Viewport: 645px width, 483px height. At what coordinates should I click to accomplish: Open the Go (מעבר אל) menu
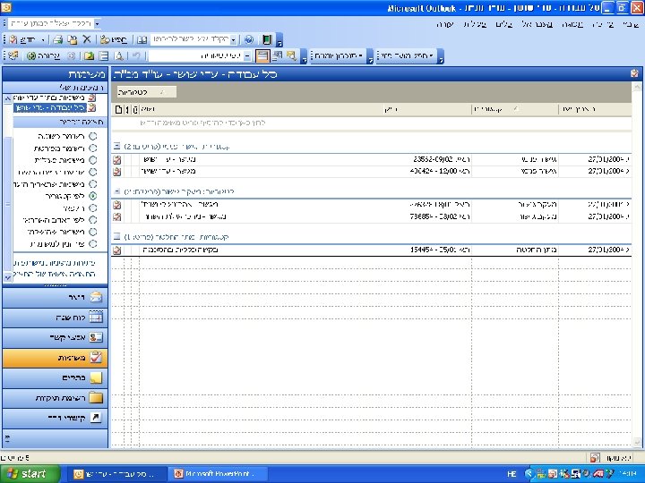(537, 24)
